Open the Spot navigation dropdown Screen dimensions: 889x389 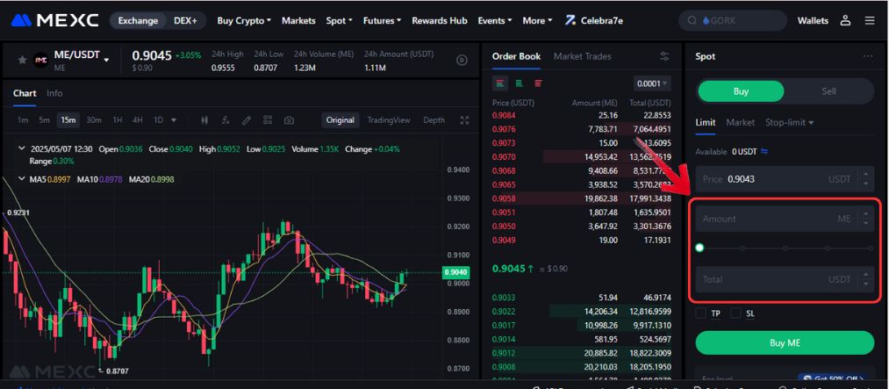click(x=339, y=20)
